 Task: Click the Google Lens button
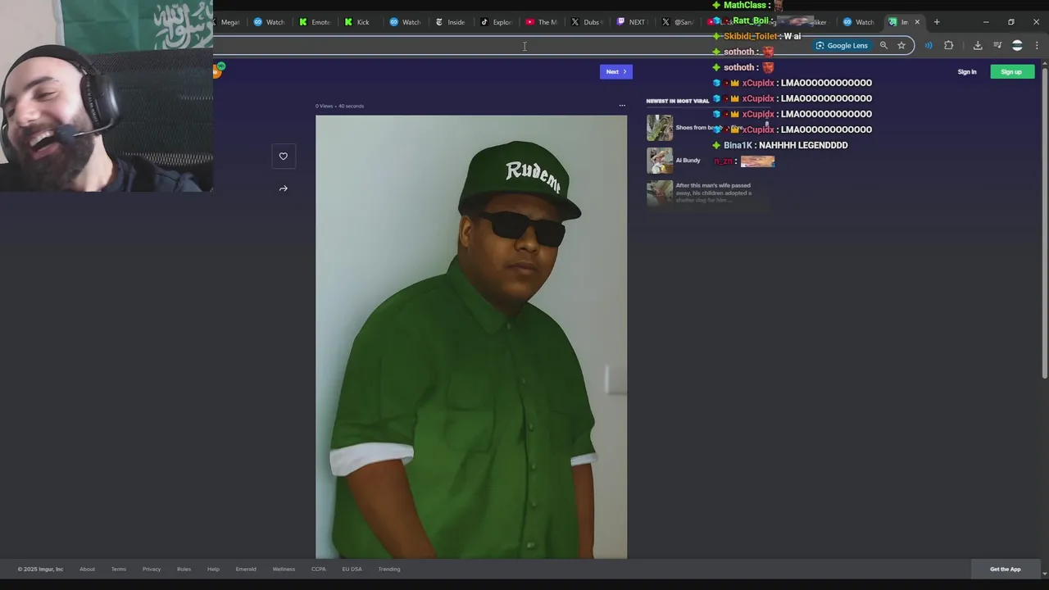(x=842, y=46)
